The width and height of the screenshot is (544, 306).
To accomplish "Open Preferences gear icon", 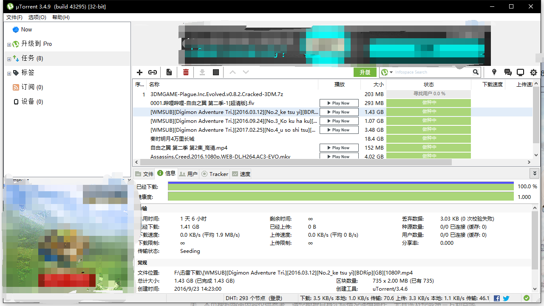I will pyautogui.click(x=533, y=72).
